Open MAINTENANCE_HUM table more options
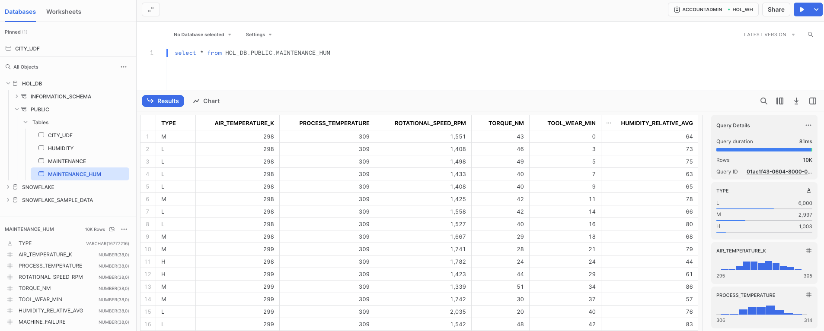824x331 pixels. pos(124,229)
